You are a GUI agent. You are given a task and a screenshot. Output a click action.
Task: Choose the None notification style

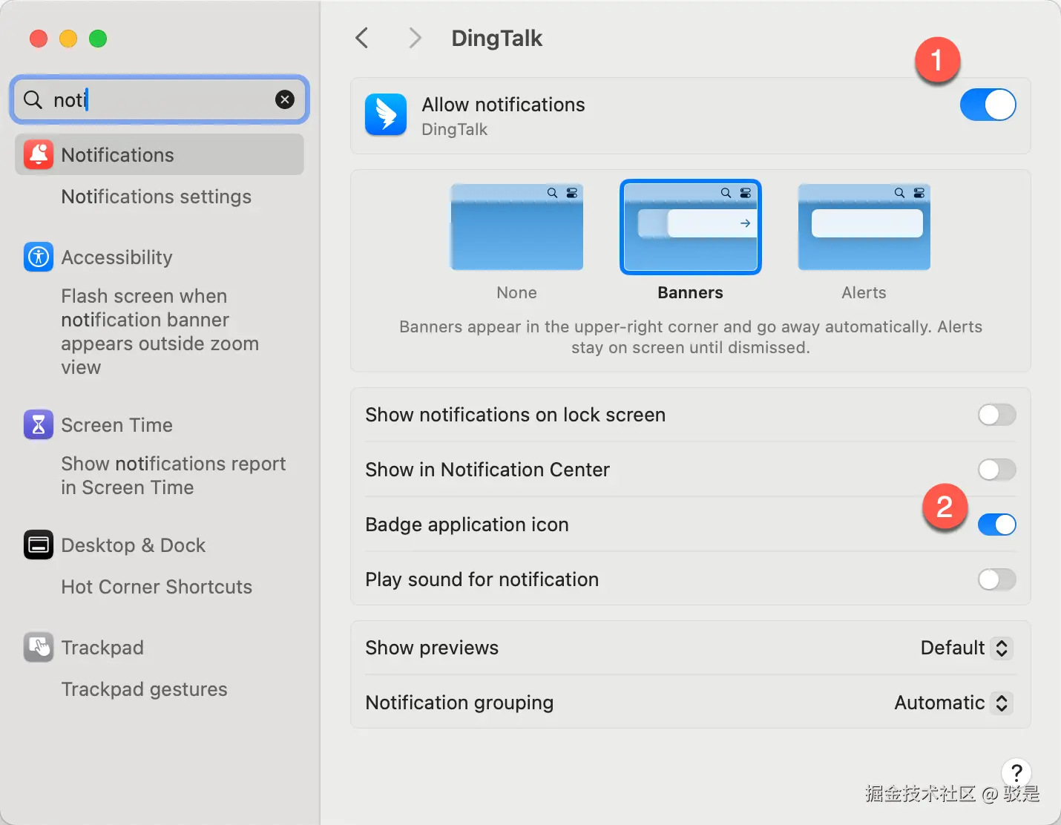(x=516, y=227)
